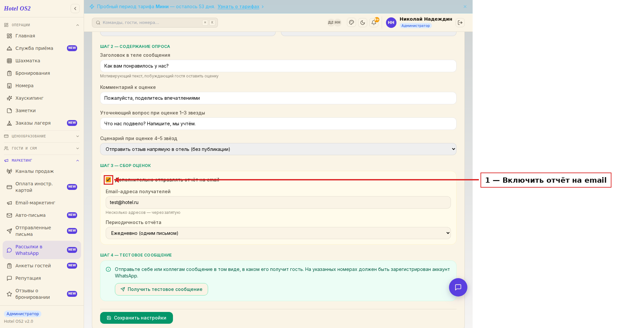This screenshot has width=619, height=328.
Task: Click the Репутация message icon
Action: [9, 278]
